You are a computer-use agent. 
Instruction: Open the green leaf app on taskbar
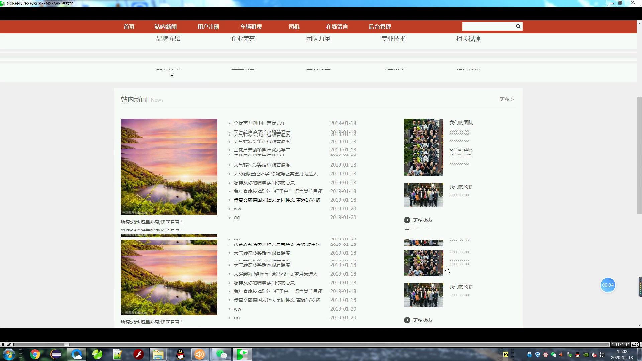pos(97,354)
